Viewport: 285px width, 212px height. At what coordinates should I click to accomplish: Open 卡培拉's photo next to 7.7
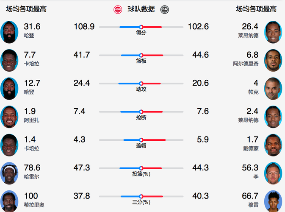tap(9, 60)
